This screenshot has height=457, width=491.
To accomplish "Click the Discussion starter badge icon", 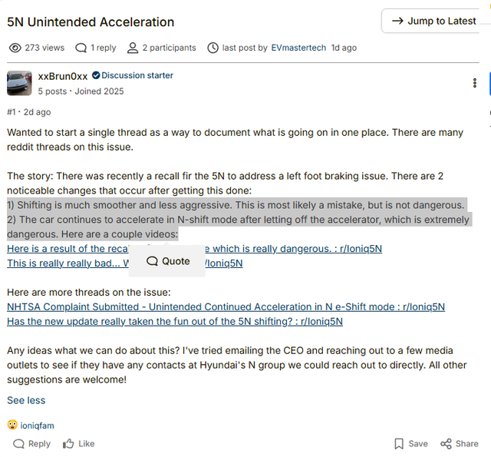I will [97, 75].
